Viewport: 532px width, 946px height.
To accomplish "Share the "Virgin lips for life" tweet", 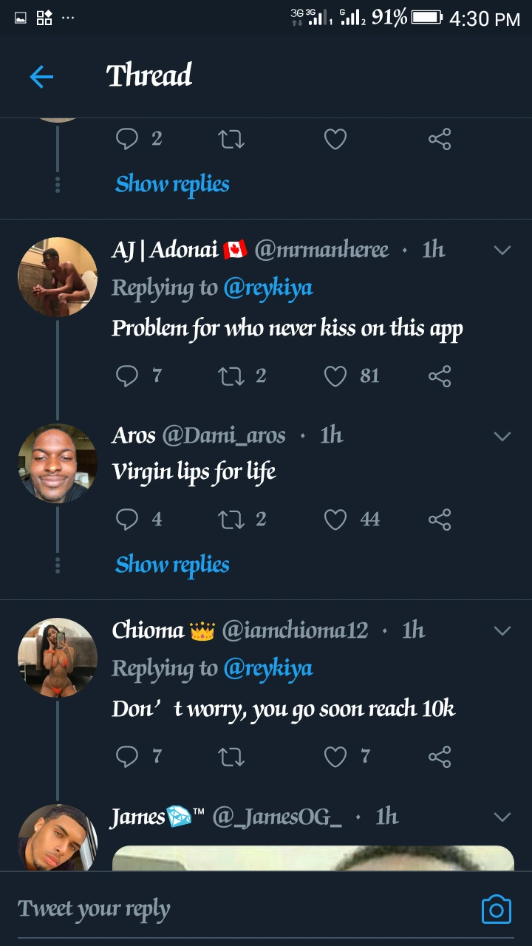I will [x=440, y=520].
